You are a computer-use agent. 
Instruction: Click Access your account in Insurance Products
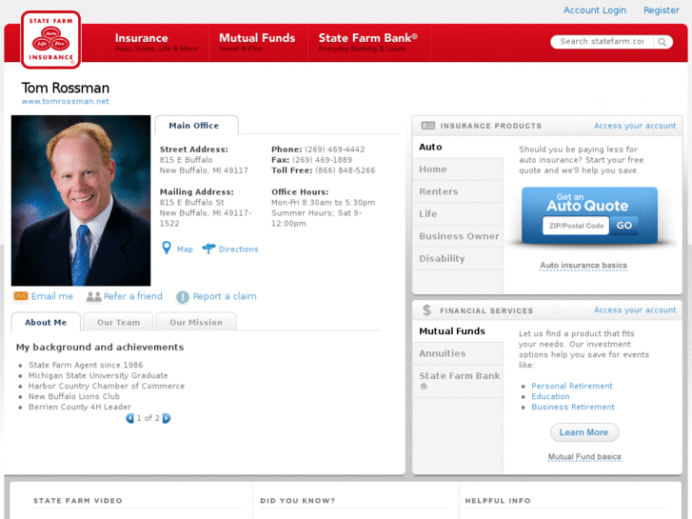635,126
